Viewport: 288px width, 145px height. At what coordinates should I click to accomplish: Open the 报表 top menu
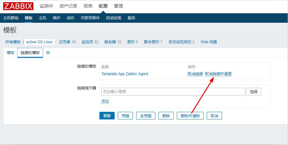[x=88, y=6]
